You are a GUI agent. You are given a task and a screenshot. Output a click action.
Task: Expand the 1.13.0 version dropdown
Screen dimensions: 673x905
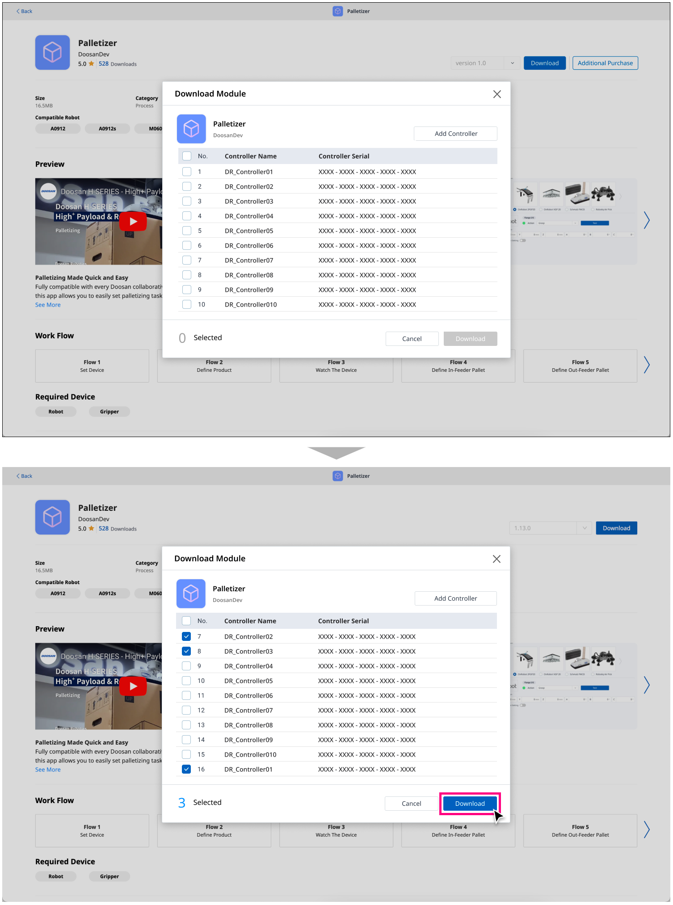pyautogui.click(x=584, y=528)
